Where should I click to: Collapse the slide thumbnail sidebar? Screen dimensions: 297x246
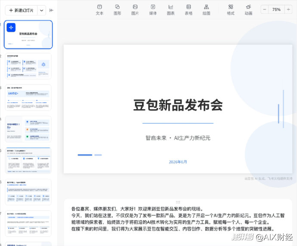(x=51, y=10)
